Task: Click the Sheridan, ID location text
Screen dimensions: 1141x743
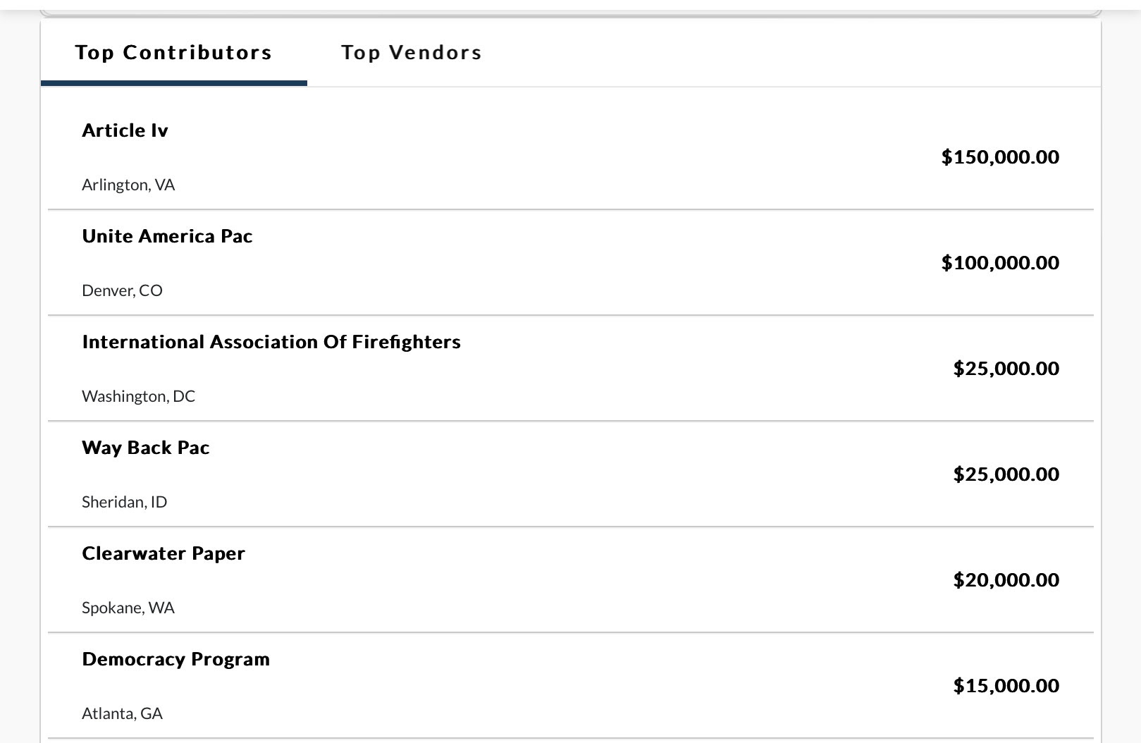Action: [x=124, y=502]
